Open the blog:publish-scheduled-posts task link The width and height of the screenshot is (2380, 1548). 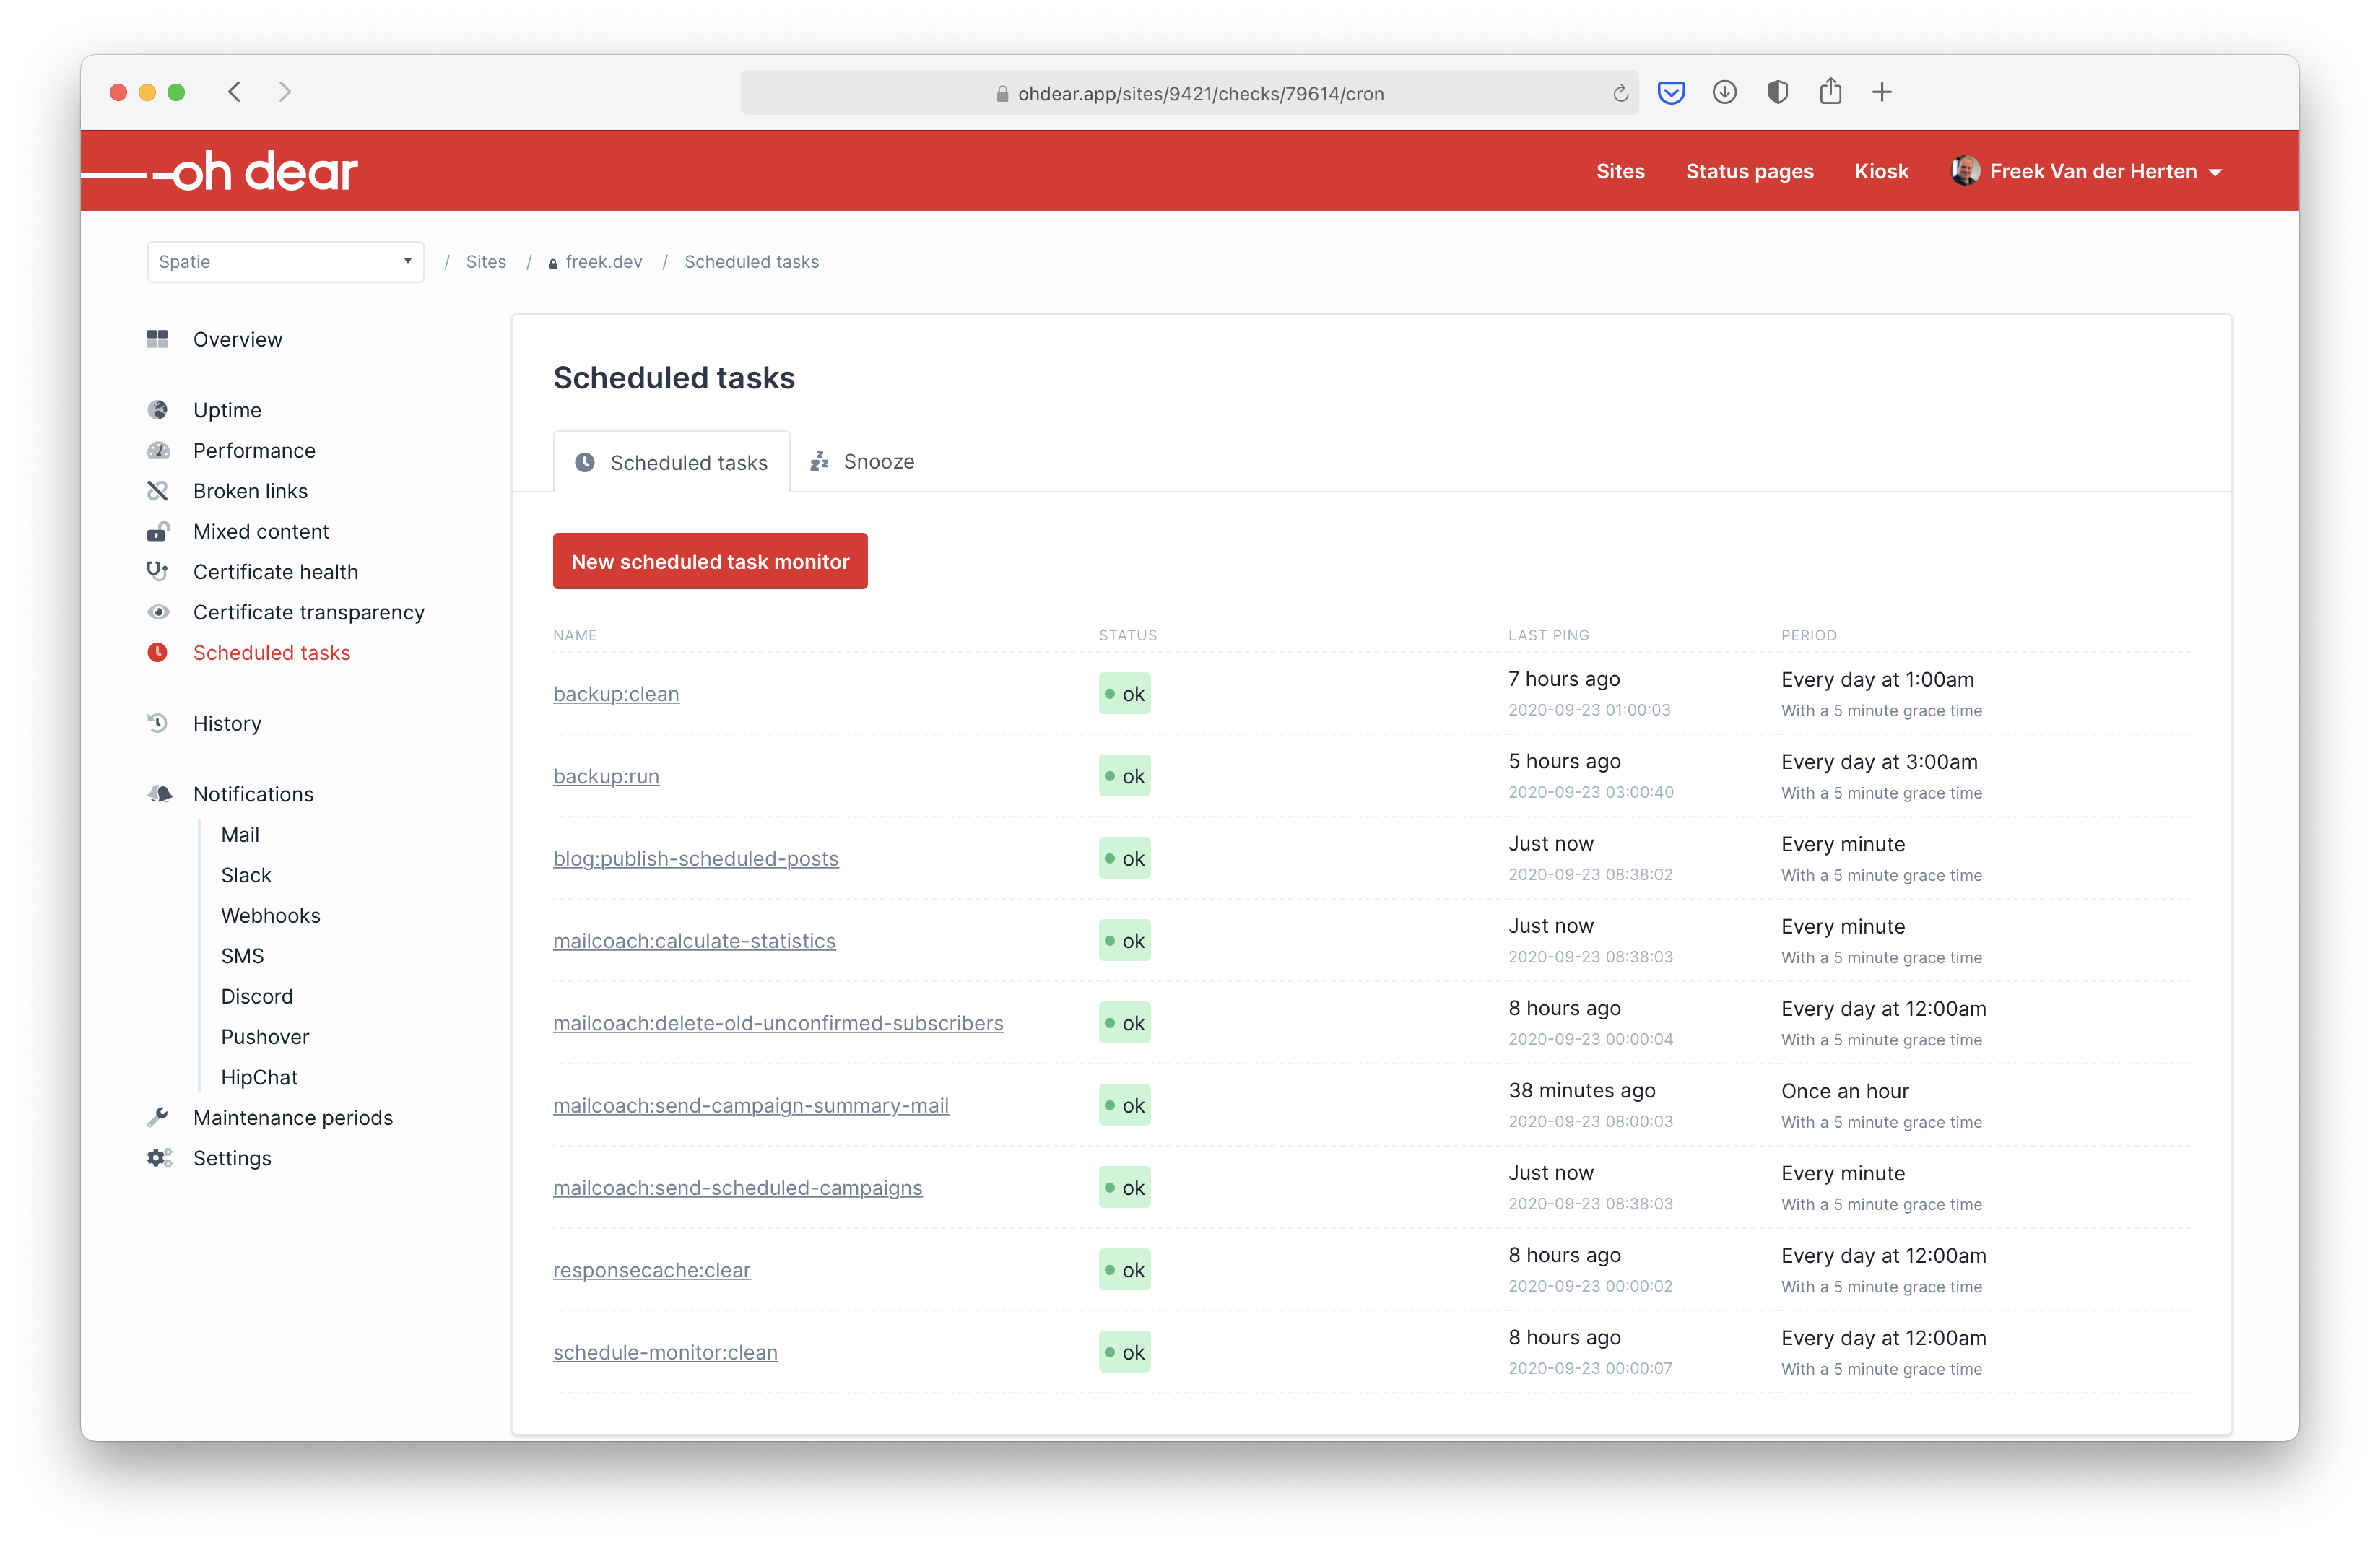click(696, 858)
